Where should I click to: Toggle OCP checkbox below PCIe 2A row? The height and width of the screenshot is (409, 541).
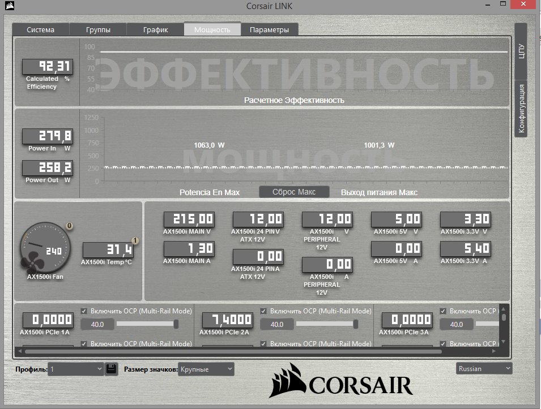pos(263,343)
